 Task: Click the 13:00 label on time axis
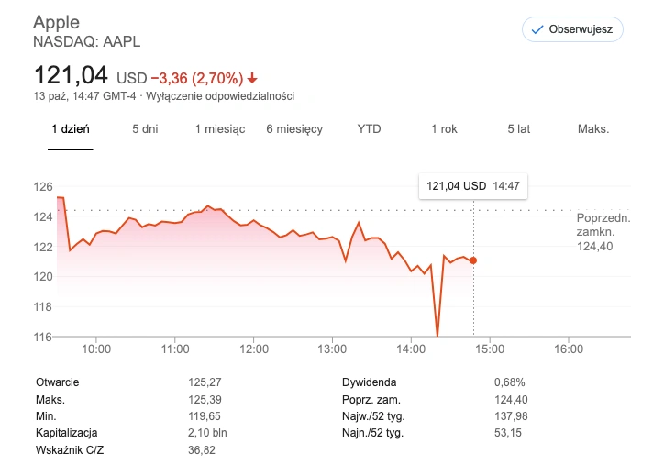332,349
